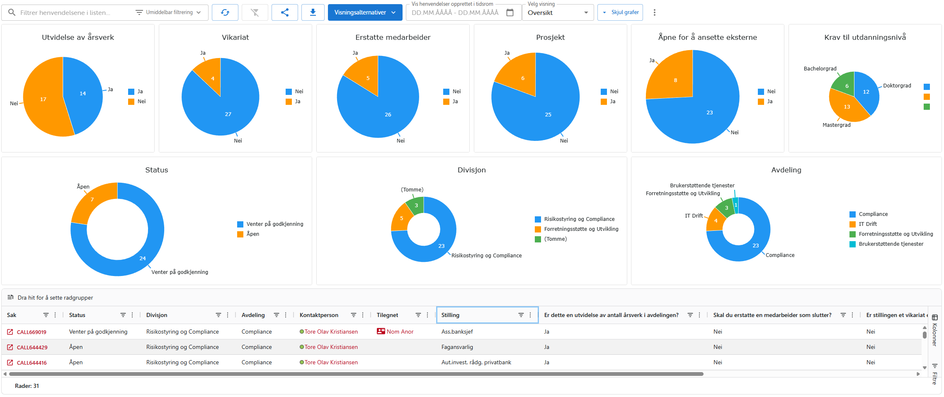
Task: Open the three-dot more options menu
Action: tap(654, 12)
